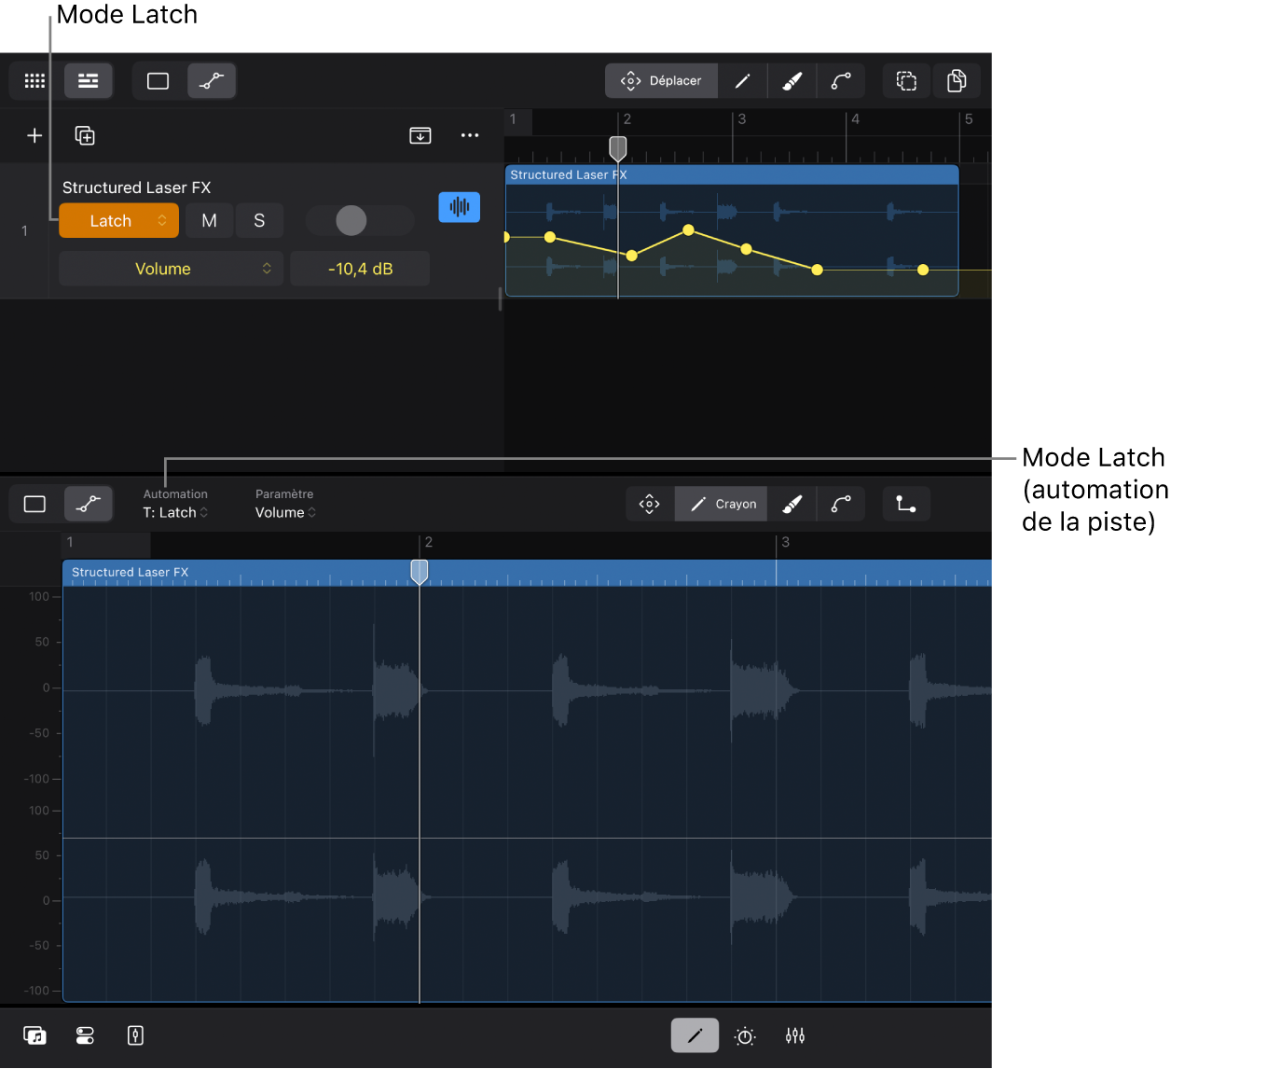Screen dimensions: 1267x1069
Task: Open the Latch automation mode dropdown
Action: pos(119,221)
